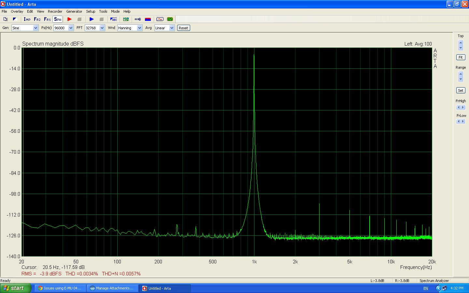Image resolution: width=469 pixels, height=293 pixels.
Task: Click the Left Avg:100 label
Action: pyautogui.click(x=418, y=44)
